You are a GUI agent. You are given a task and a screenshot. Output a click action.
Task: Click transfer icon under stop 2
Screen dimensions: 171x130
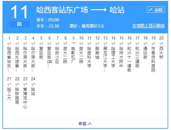pos(17,44)
